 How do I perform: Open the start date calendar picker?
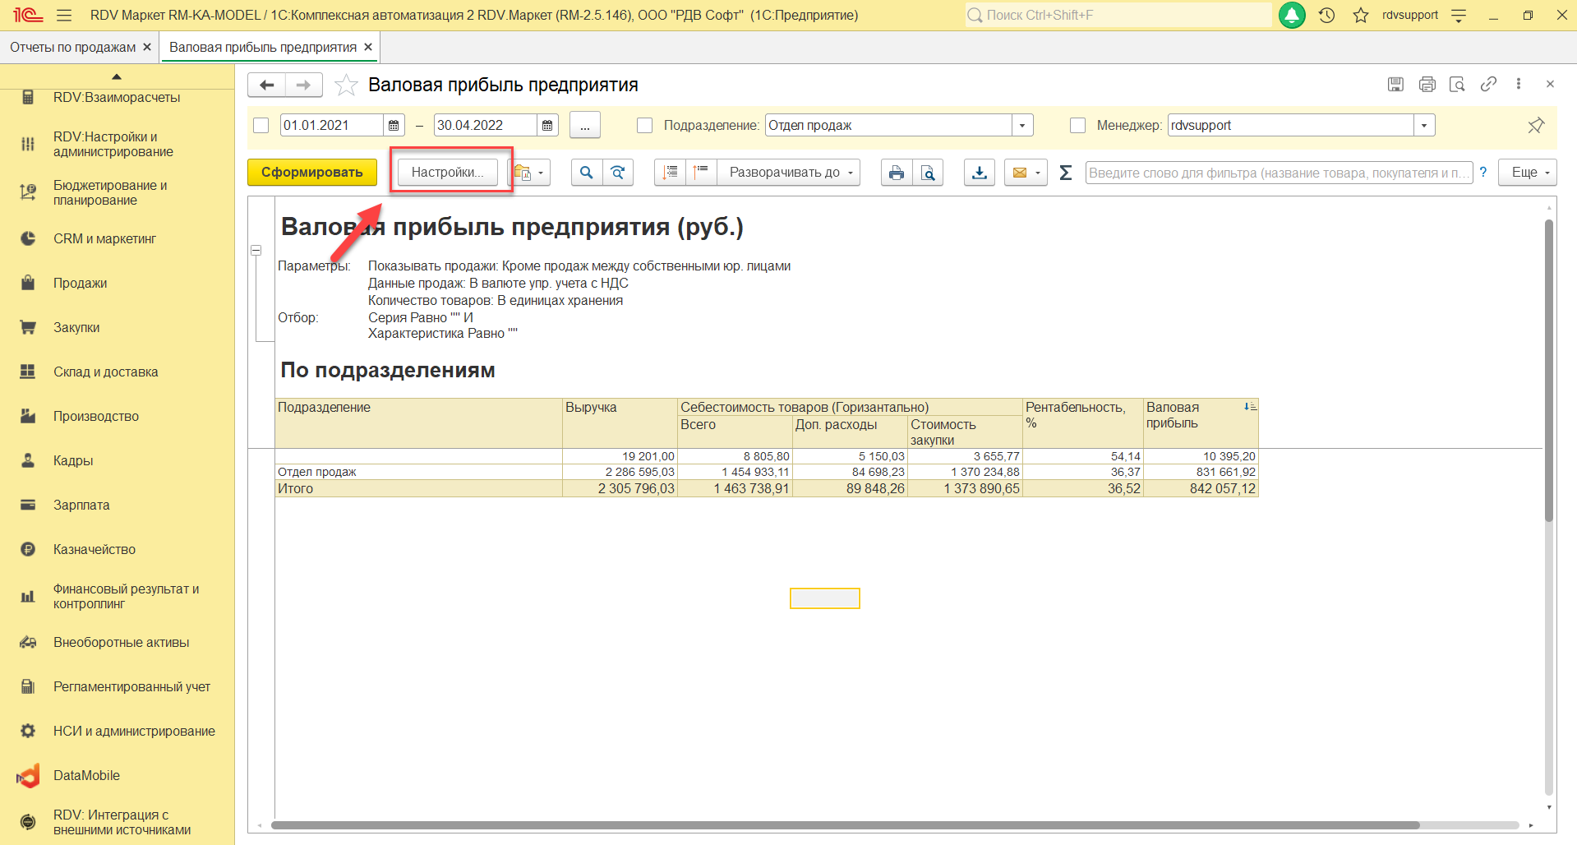[x=394, y=126]
